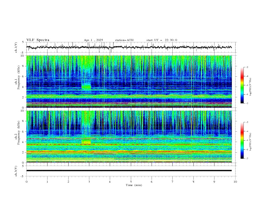This screenshot has width=265, height=204.
Task: Click the ch.3 flat waveform trace
Action: coord(129,171)
